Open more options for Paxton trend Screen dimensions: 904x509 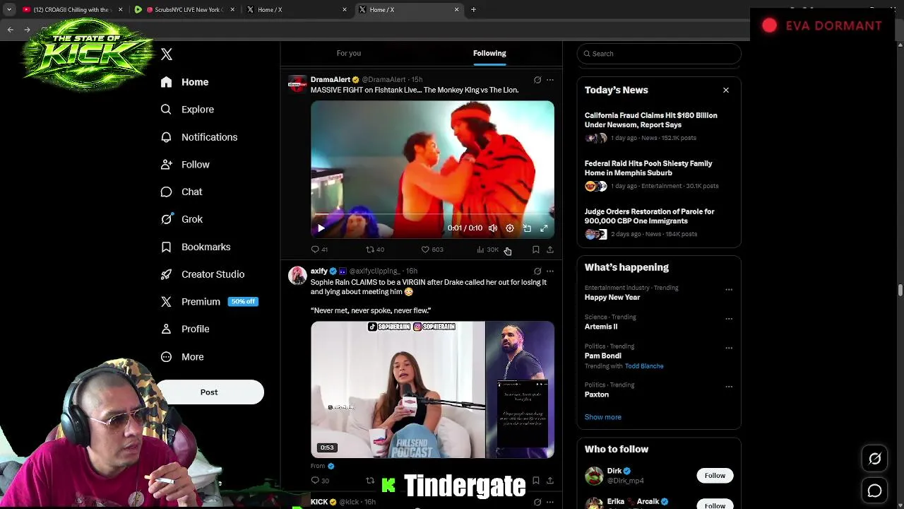tap(729, 387)
